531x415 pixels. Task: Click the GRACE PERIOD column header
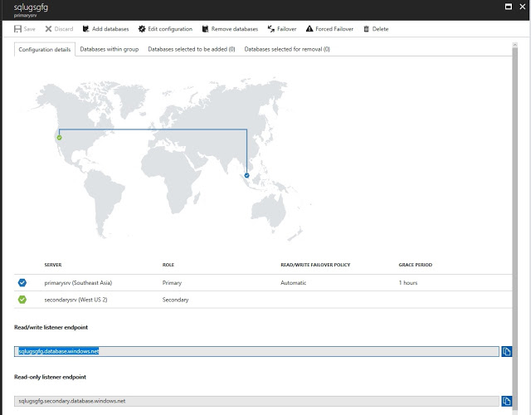415,265
